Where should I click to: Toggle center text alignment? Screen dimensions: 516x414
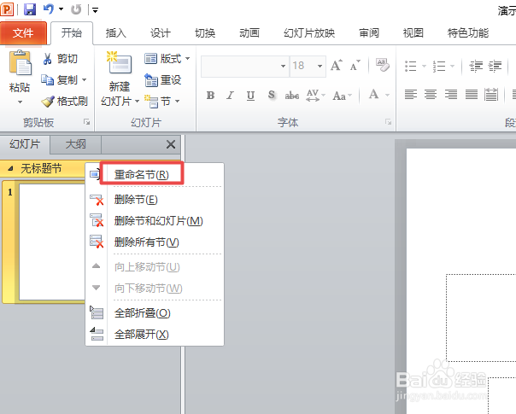431,95
